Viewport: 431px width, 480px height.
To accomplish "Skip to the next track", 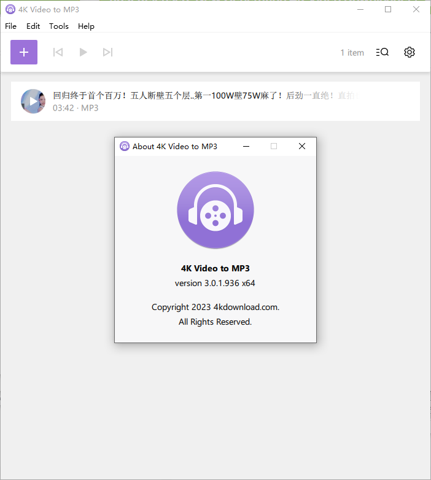I will (108, 52).
